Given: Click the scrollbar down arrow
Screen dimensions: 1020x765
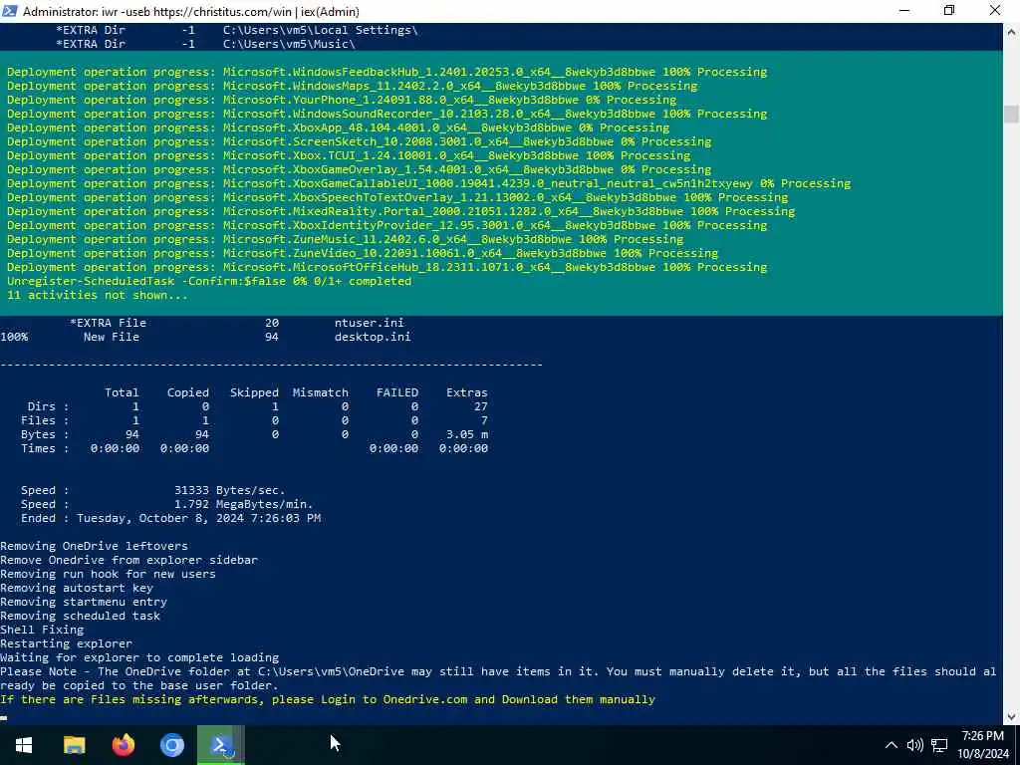Looking at the screenshot, I should click(x=1011, y=717).
